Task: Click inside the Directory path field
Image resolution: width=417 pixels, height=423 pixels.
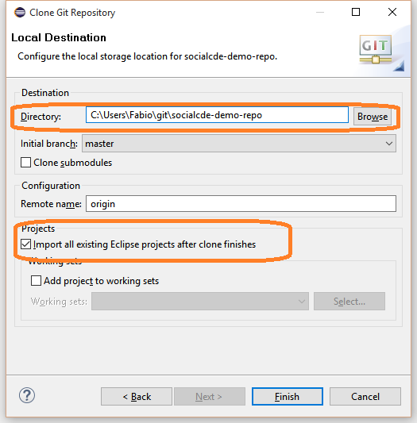Action: (217, 115)
